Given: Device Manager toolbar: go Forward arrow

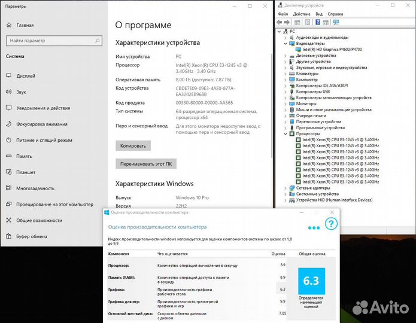Looking at the screenshot, I should coord(287,22).
